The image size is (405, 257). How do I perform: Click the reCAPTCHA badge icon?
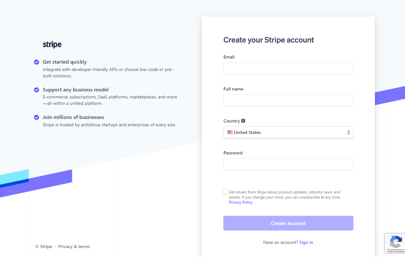pyautogui.click(x=396, y=242)
